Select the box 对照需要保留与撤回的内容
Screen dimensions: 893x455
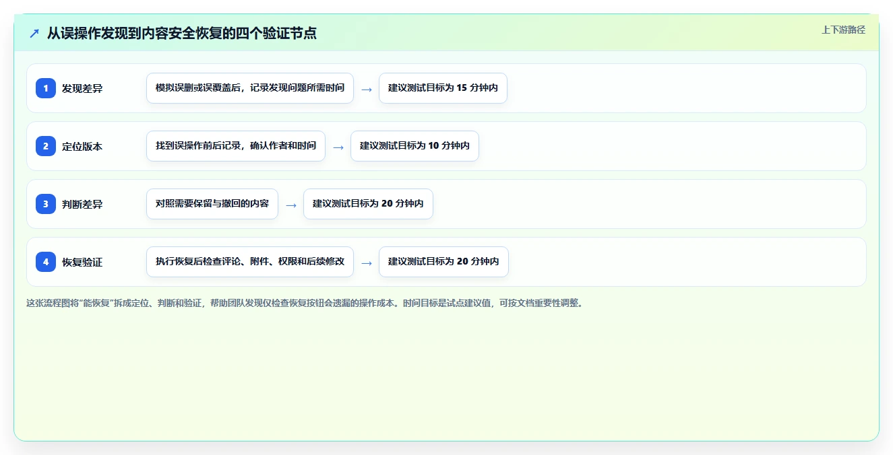[x=212, y=204]
